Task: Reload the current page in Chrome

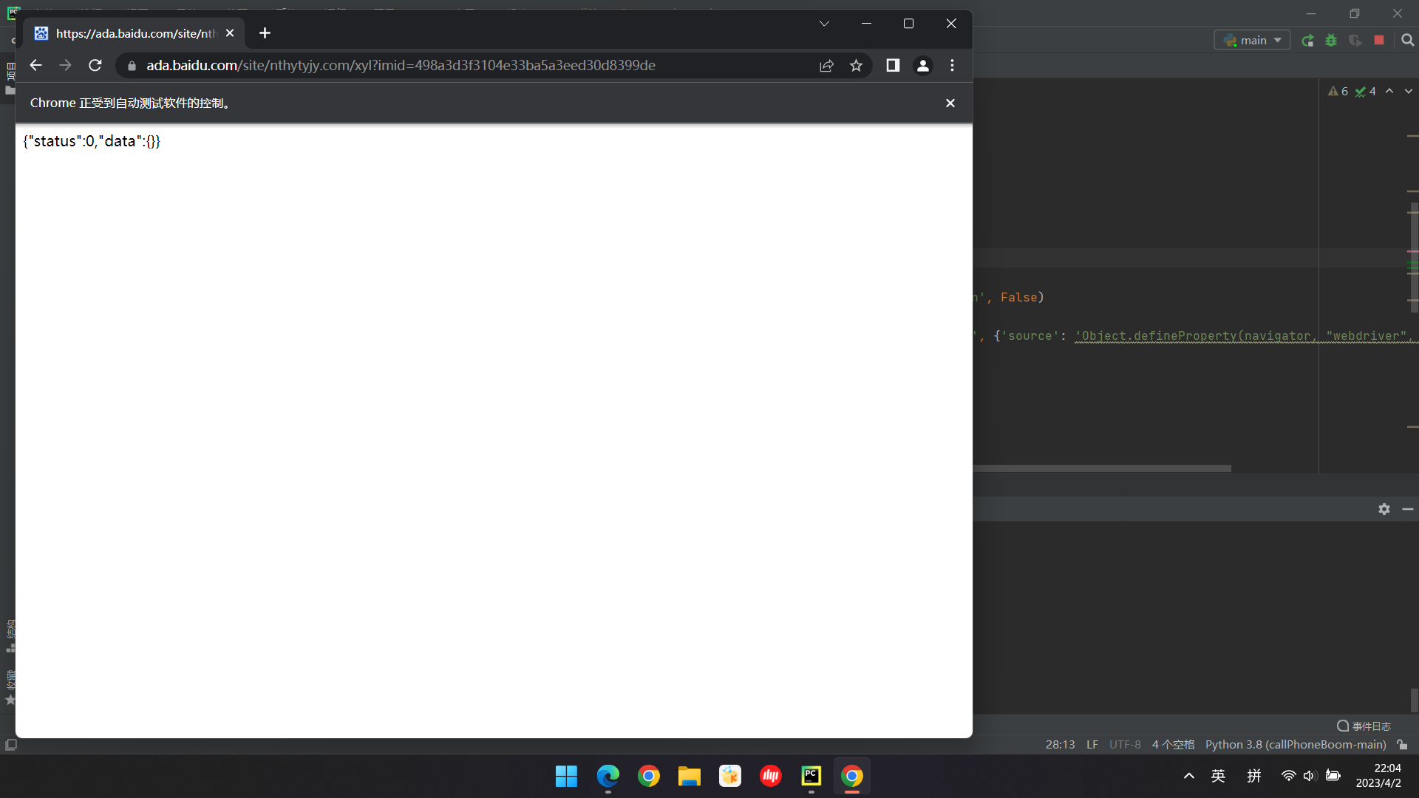Action: point(95,65)
